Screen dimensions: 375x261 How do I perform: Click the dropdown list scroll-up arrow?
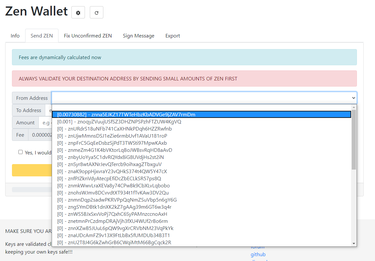click(x=354, y=107)
